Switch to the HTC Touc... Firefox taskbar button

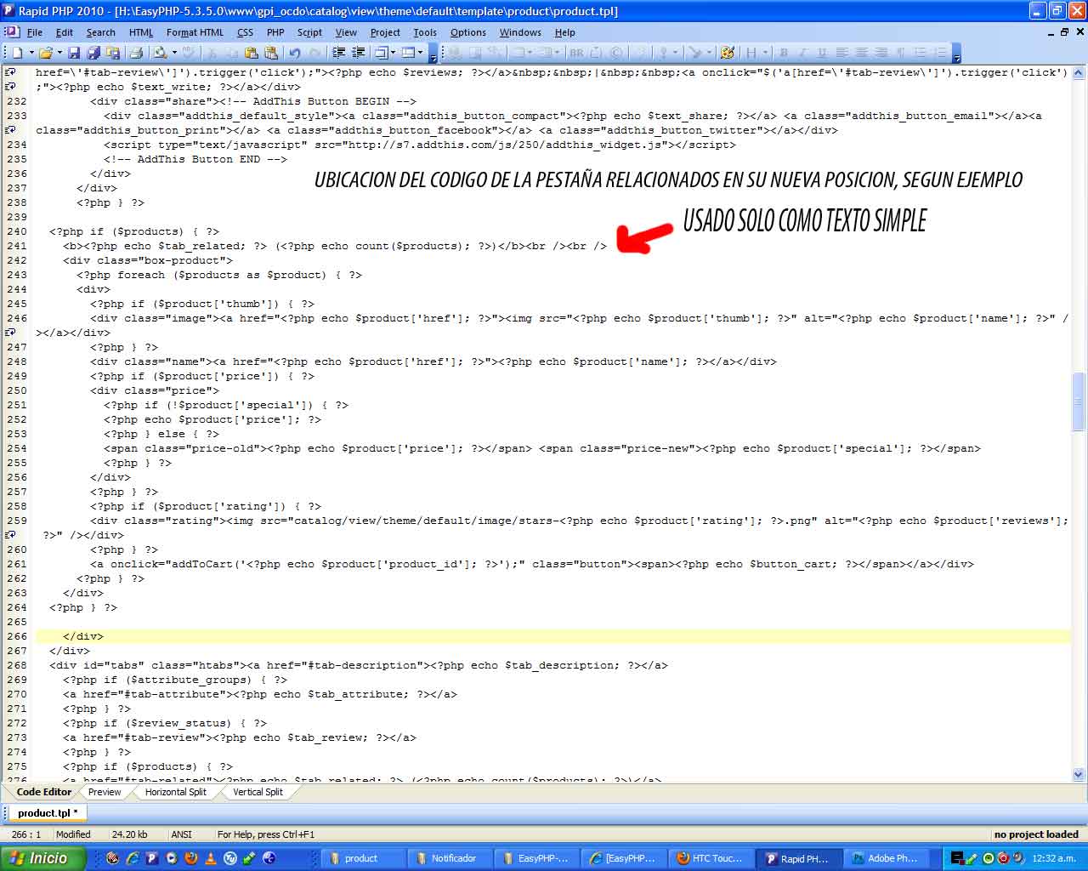712,858
